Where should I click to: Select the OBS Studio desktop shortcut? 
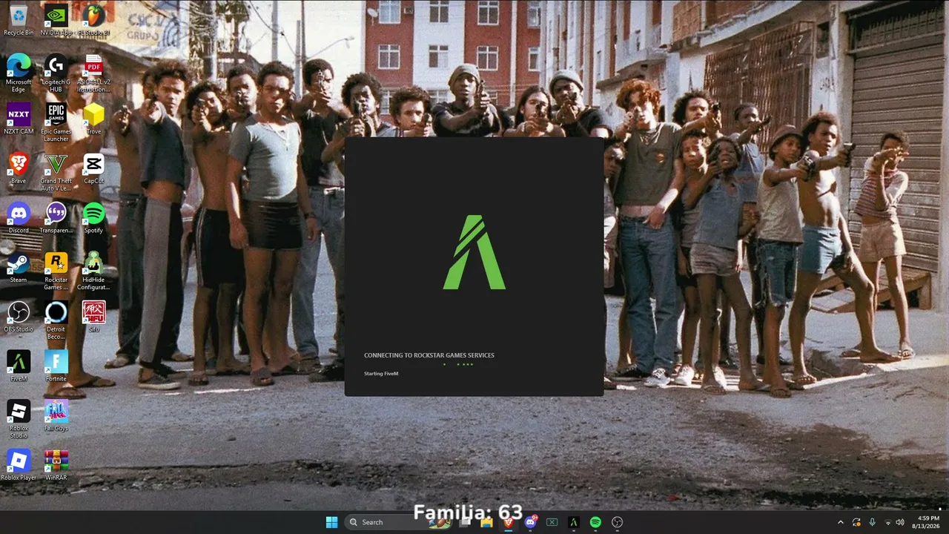[x=19, y=317]
